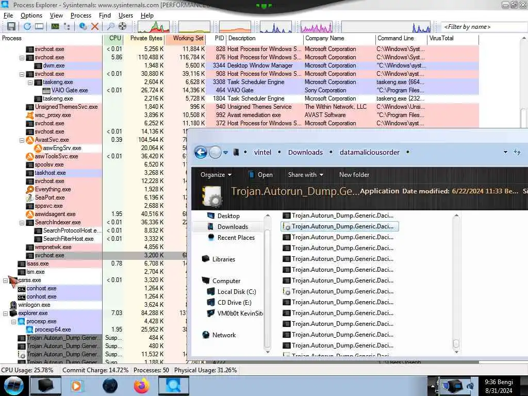Click the Everything.exe search icon
The width and height of the screenshot is (528, 396).
point(30,190)
